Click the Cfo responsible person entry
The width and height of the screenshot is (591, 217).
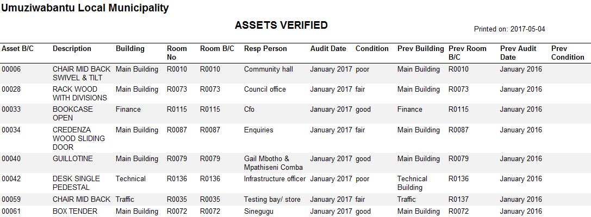(249, 110)
